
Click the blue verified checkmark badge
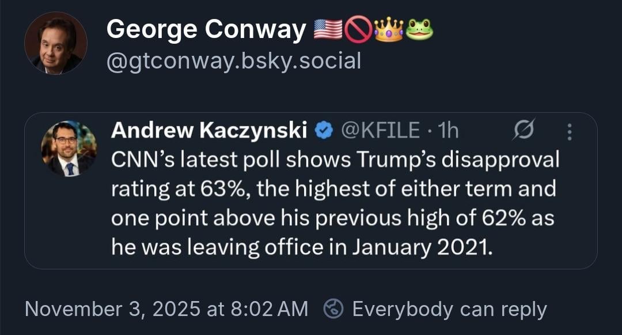[x=324, y=132]
